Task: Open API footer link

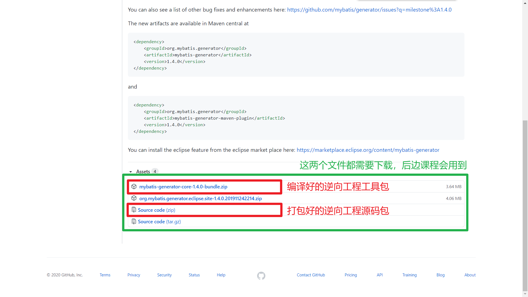Action: pos(380,275)
